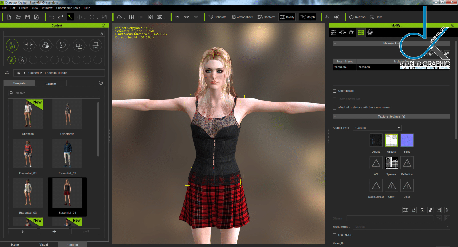Click the Conform tool

[x=266, y=17]
